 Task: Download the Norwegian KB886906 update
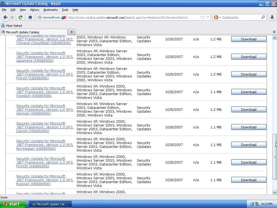[x=249, y=145]
